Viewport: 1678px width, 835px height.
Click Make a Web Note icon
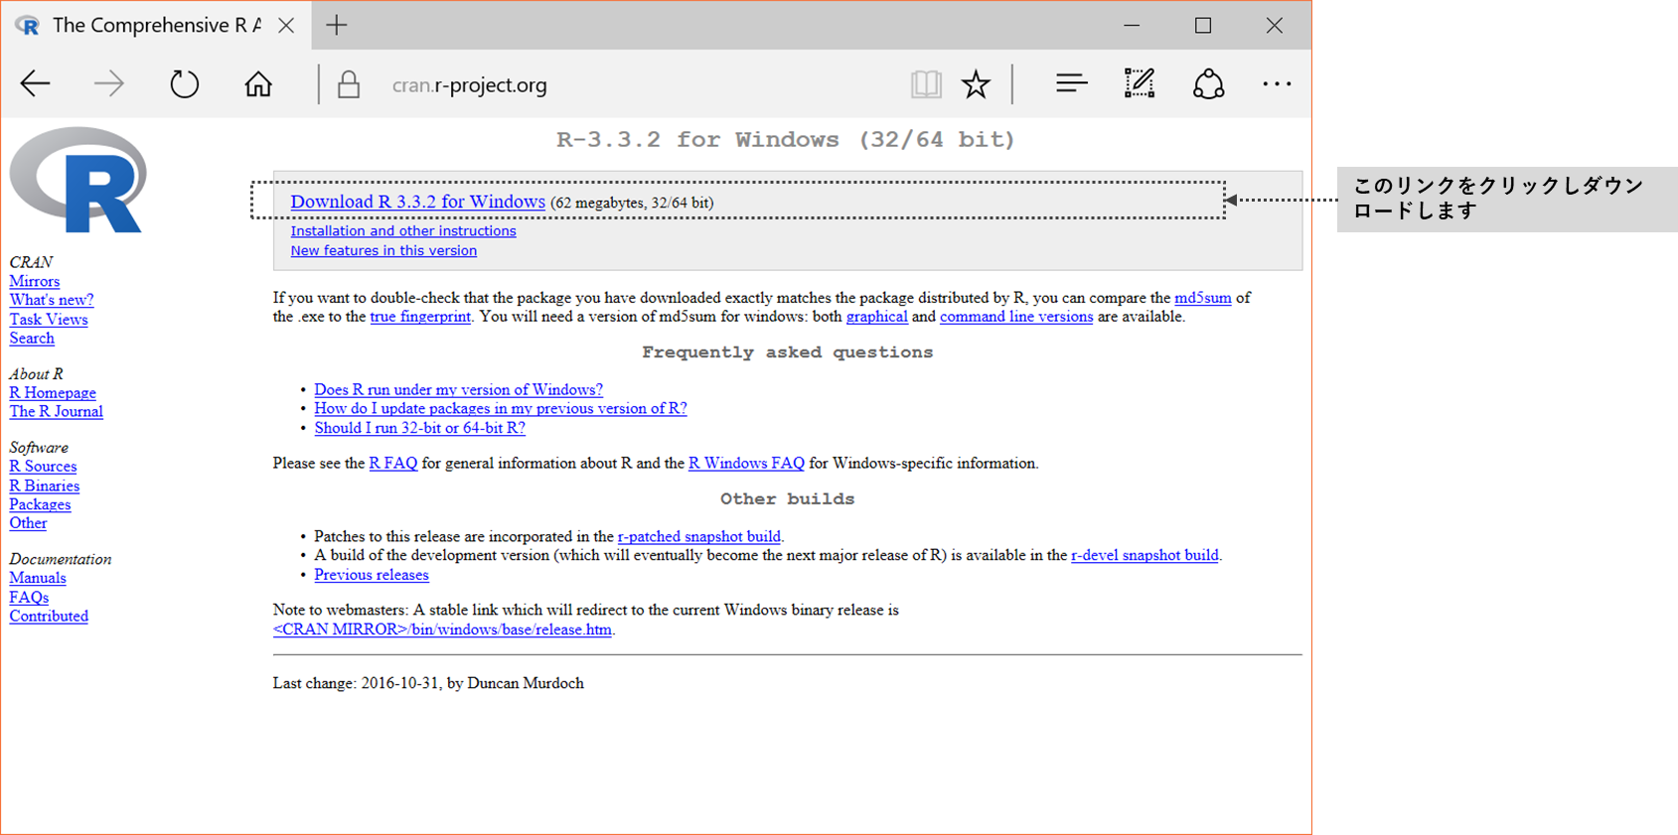(x=1139, y=84)
